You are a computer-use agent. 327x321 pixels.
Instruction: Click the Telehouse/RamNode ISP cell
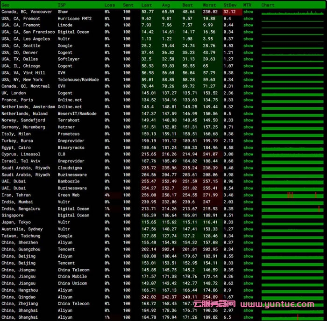click(x=78, y=80)
